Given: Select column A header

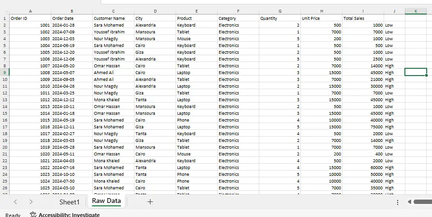Looking at the screenshot, I should click(x=30, y=11).
